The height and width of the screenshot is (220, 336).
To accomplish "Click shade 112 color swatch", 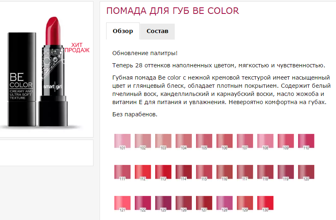I will coord(143,172).
